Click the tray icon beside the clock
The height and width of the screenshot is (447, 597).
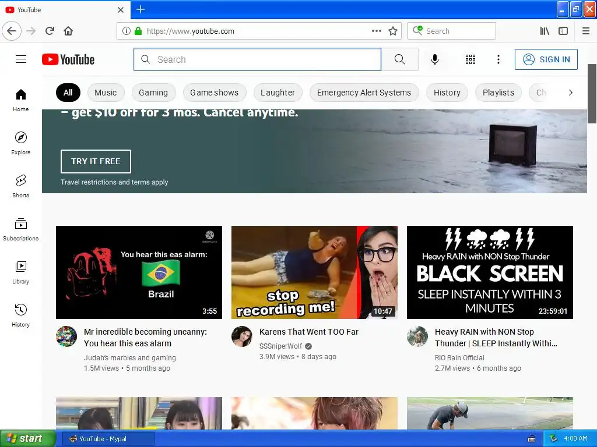554,439
